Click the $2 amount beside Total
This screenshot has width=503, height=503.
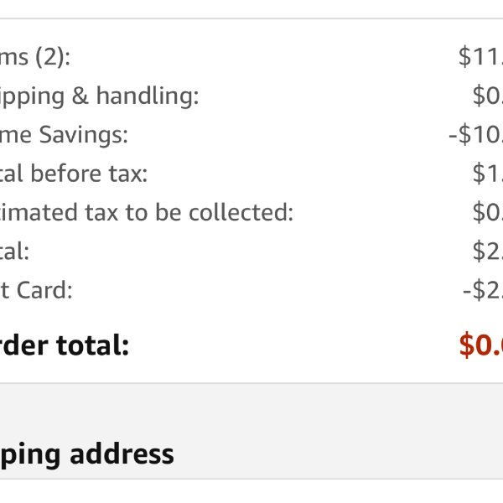488,251
